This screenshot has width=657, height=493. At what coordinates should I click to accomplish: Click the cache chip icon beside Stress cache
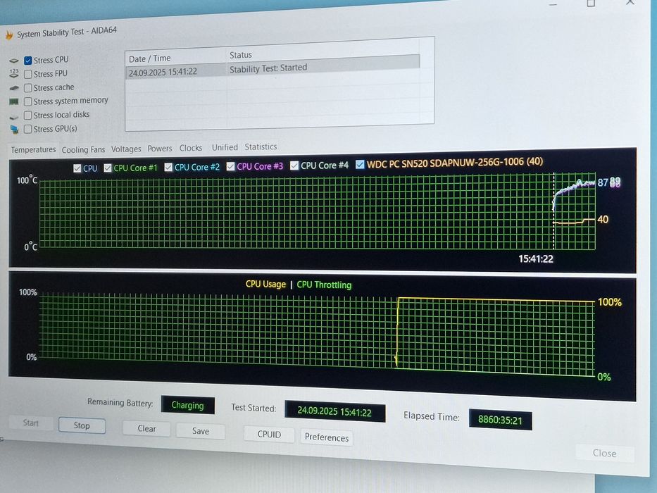pyautogui.click(x=14, y=88)
